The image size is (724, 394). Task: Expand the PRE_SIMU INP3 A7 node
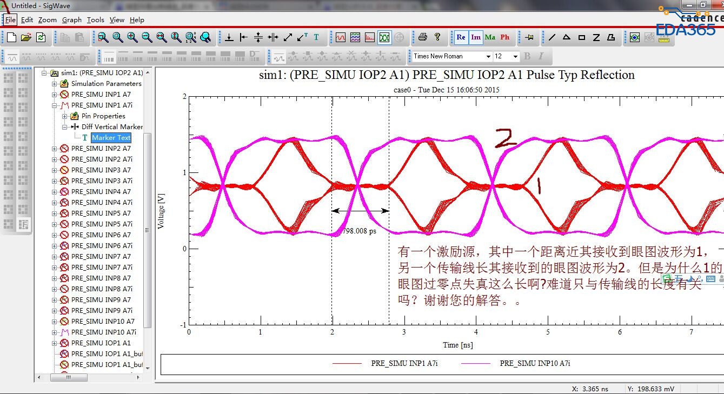[54, 170]
